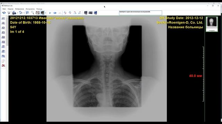Open the Инструменты menu

[x=30, y=9]
